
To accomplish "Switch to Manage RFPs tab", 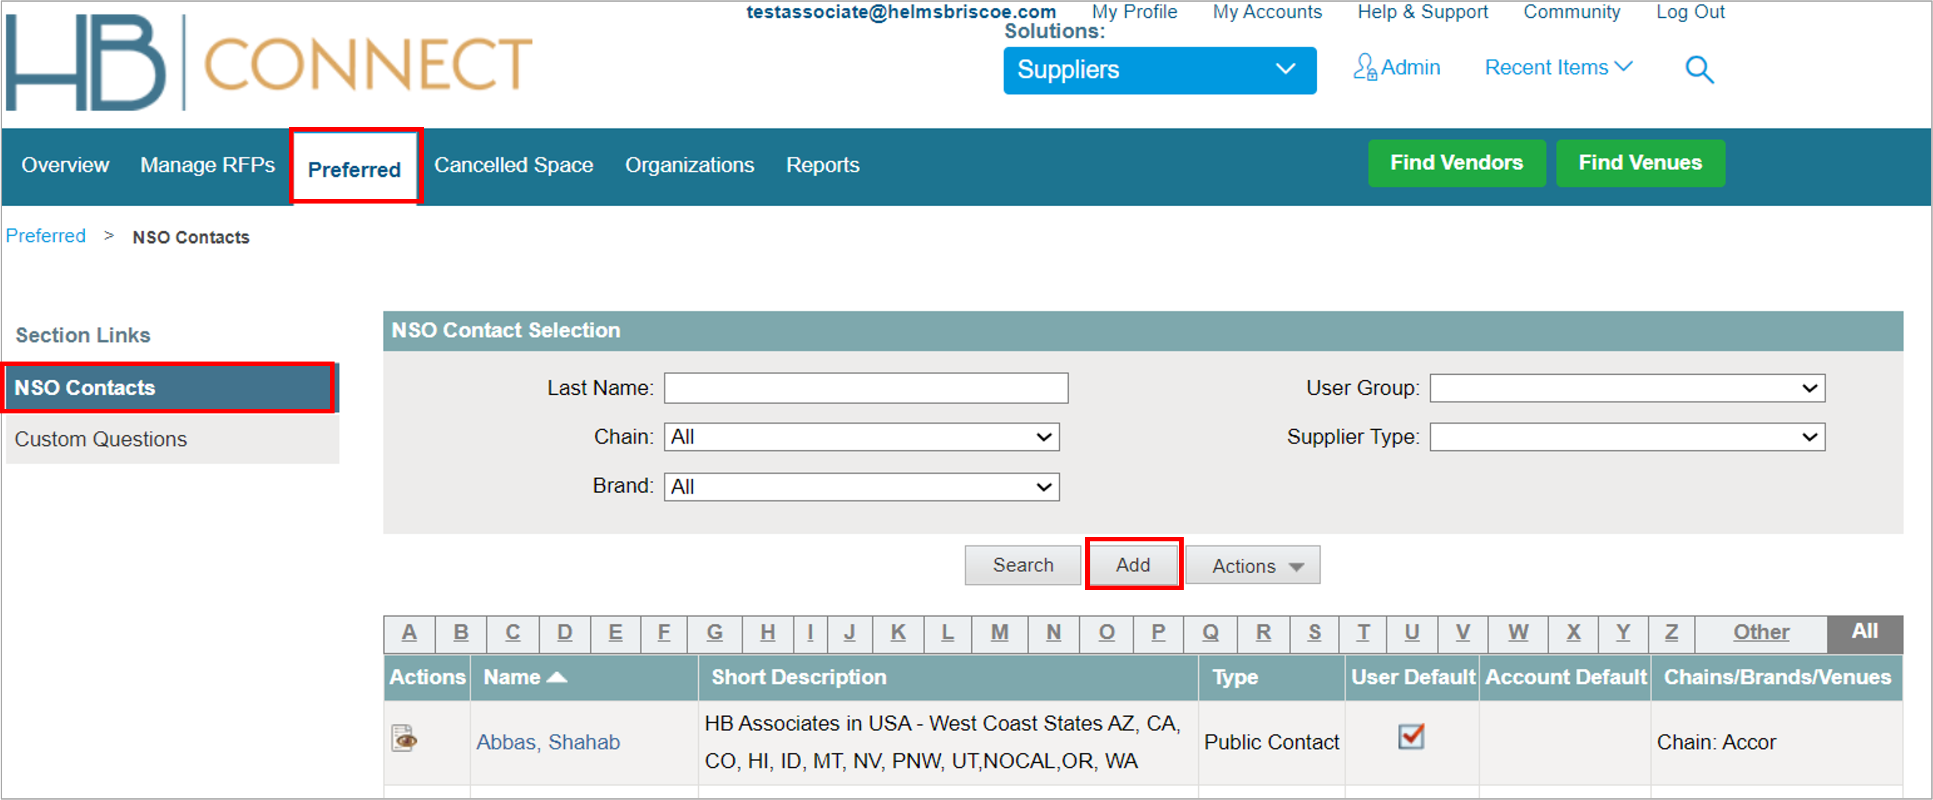I will click(x=207, y=165).
